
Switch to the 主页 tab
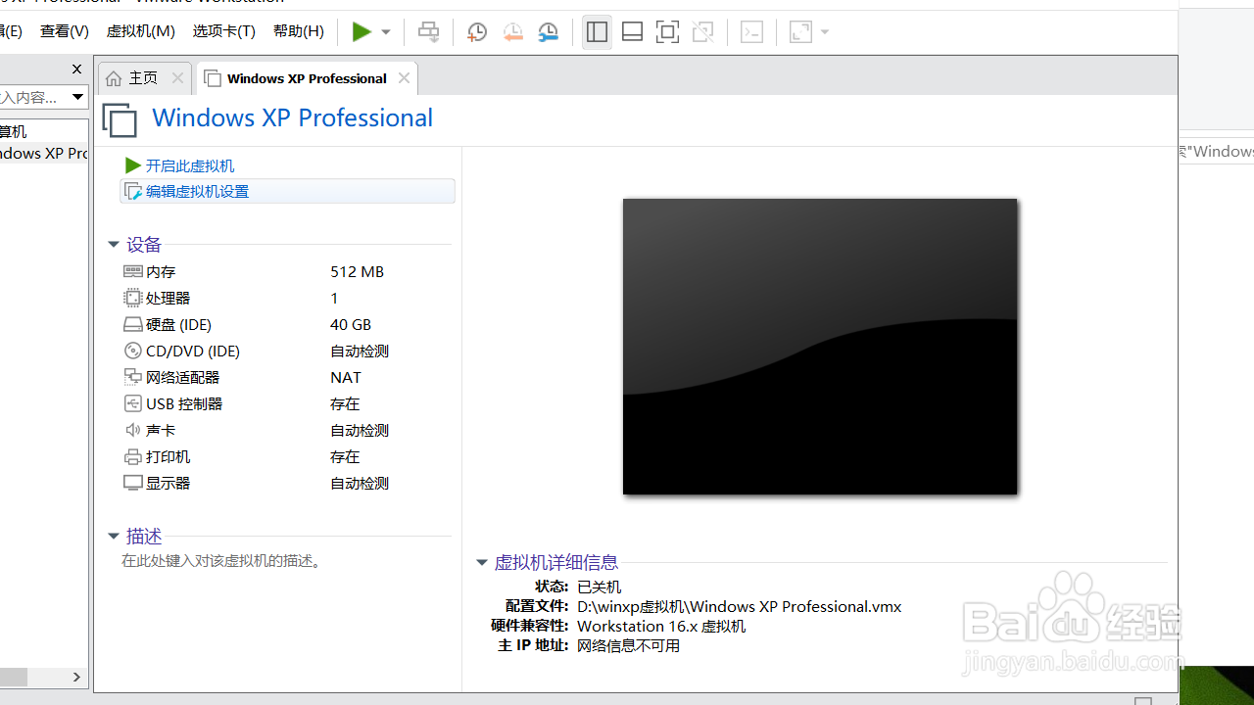click(143, 78)
